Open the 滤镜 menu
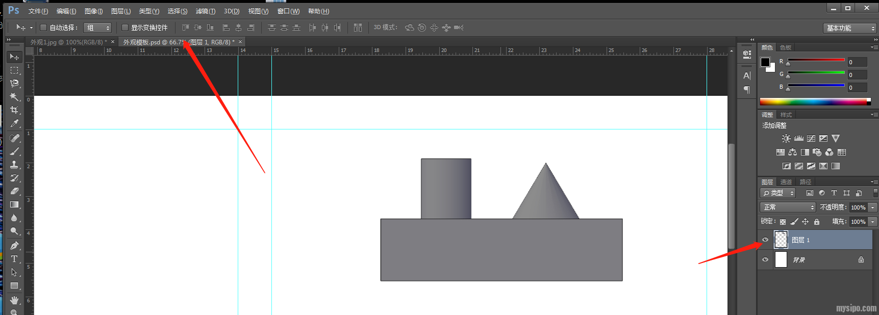Image resolution: width=879 pixels, height=315 pixels. (205, 11)
